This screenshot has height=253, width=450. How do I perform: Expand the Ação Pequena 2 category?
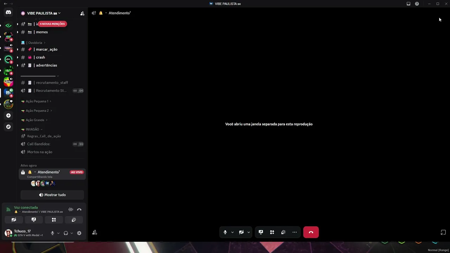tap(37, 111)
